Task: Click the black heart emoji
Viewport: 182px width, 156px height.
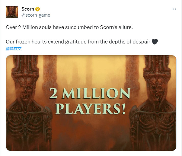Action: [x=154, y=42]
